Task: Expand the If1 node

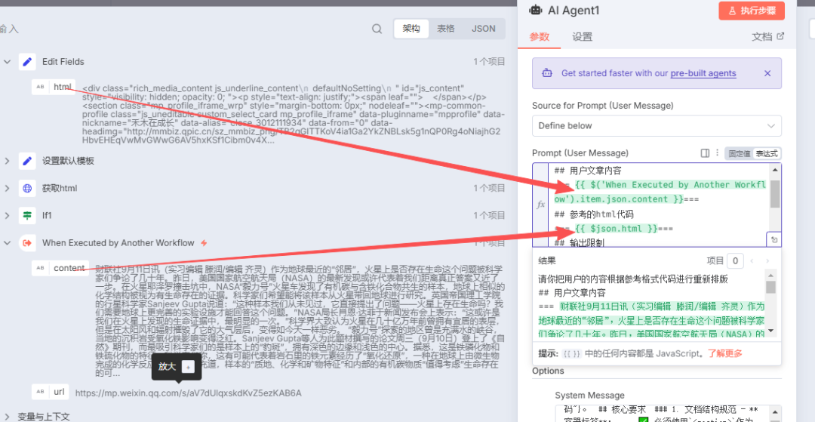Action: tap(8, 215)
